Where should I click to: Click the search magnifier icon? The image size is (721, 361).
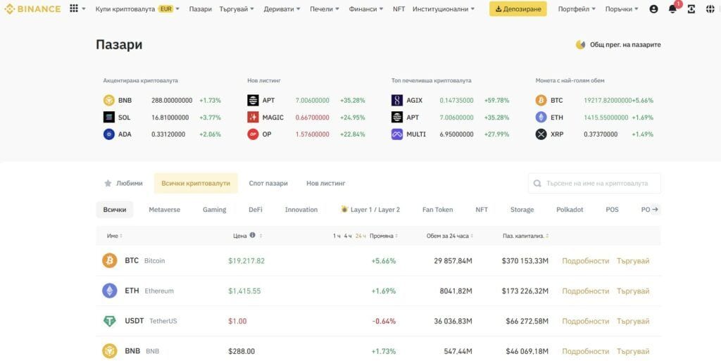[x=537, y=183]
